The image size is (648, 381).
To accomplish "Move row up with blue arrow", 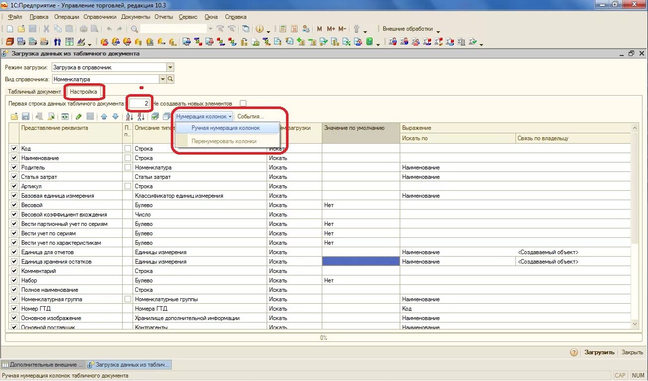I will (104, 116).
